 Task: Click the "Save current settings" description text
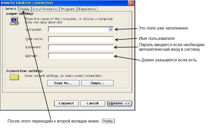pyautogui.click(x=63, y=76)
